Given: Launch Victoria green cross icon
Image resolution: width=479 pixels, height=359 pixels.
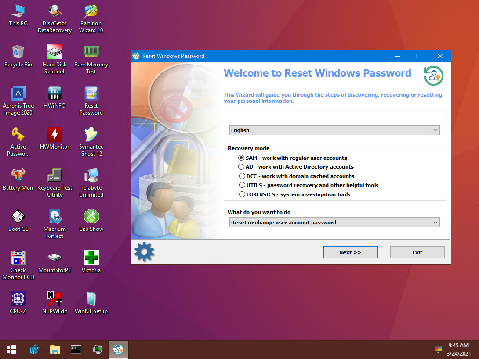Looking at the screenshot, I should coord(91,262).
